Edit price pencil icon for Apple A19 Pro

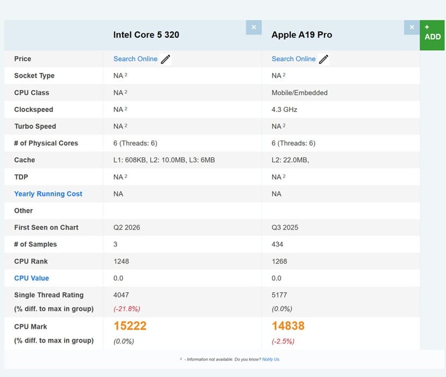coord(324,59)
